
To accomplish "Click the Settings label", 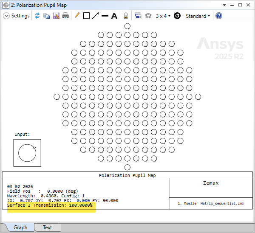I will 20,16.
